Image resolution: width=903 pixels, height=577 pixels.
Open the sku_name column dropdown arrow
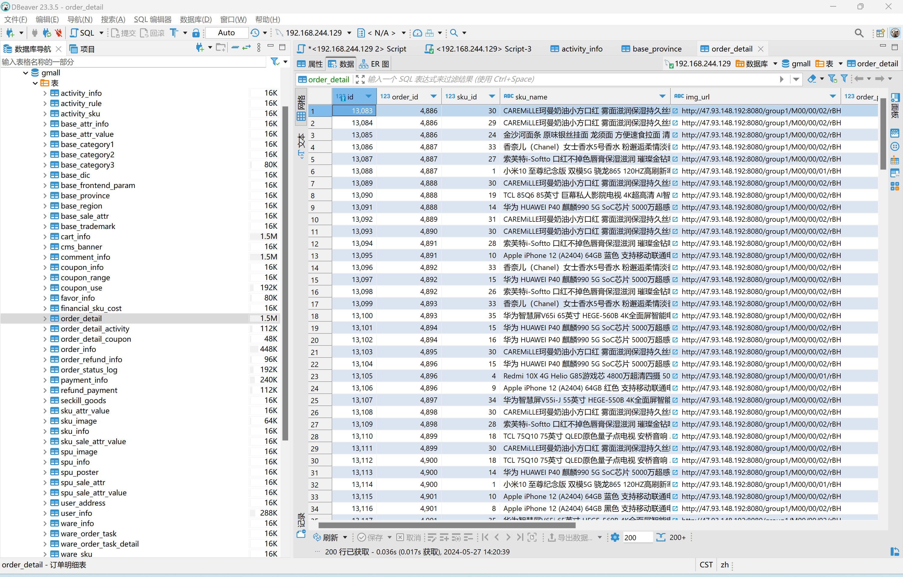[662, 97]
